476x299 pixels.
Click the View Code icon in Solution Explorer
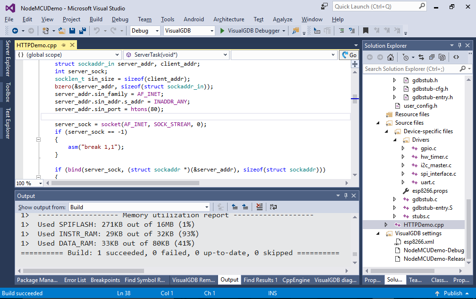point(456,57)
